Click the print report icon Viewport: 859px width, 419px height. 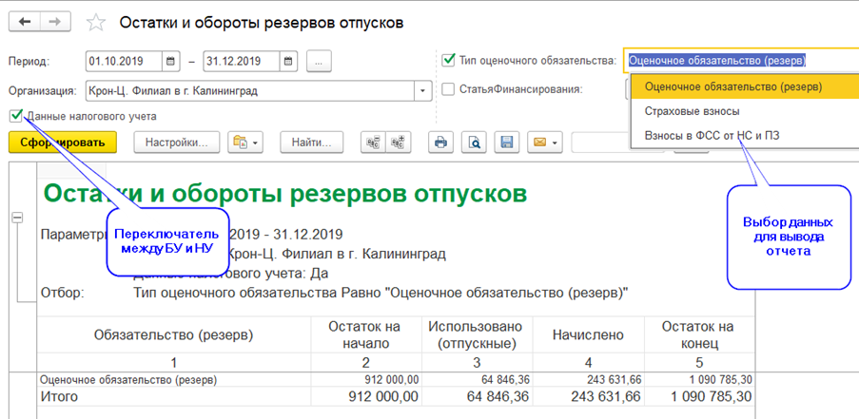coord(439,143)
